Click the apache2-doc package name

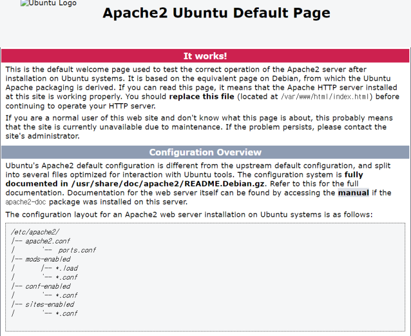(26, 202)
